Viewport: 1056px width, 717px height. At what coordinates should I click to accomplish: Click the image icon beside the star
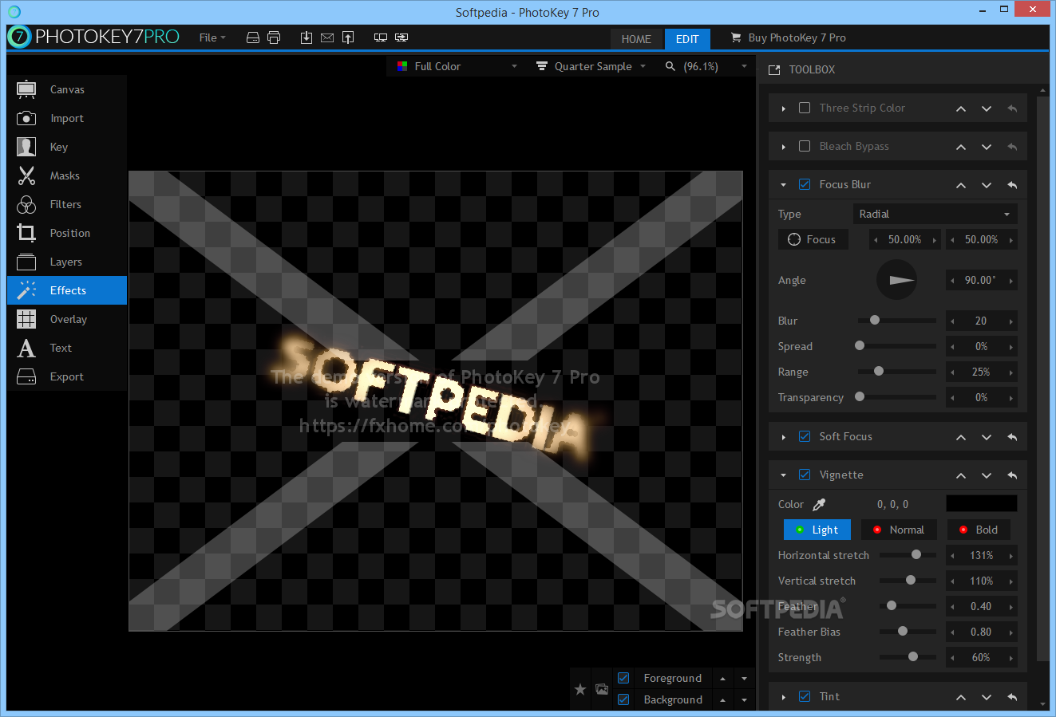[602, 689]
